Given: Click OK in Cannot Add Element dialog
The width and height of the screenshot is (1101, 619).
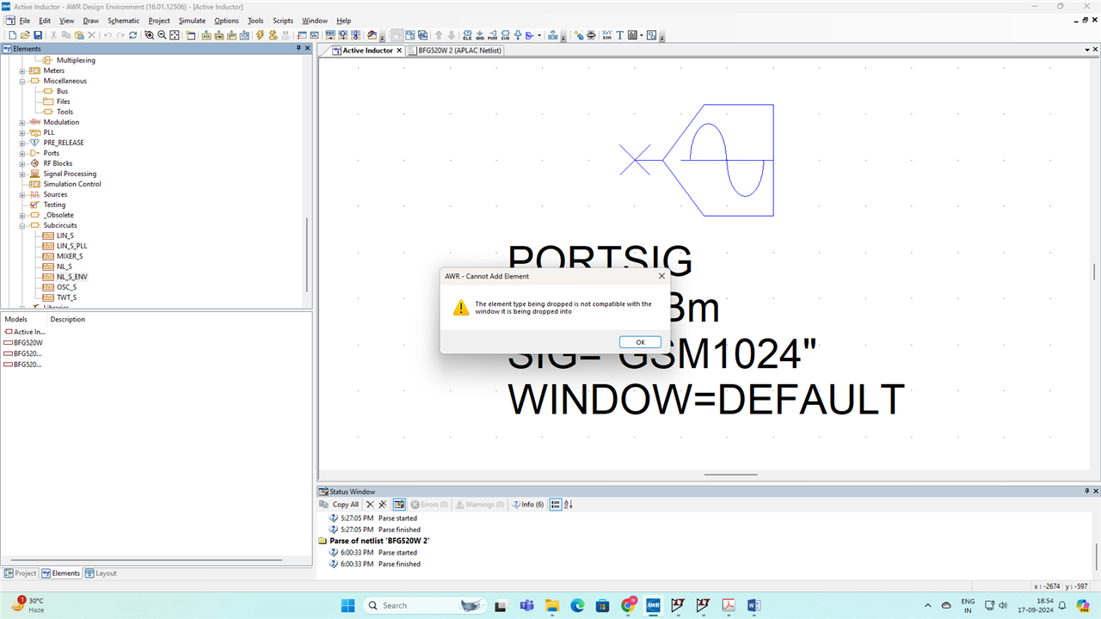Looking at the screenshot, I should 640,342.
